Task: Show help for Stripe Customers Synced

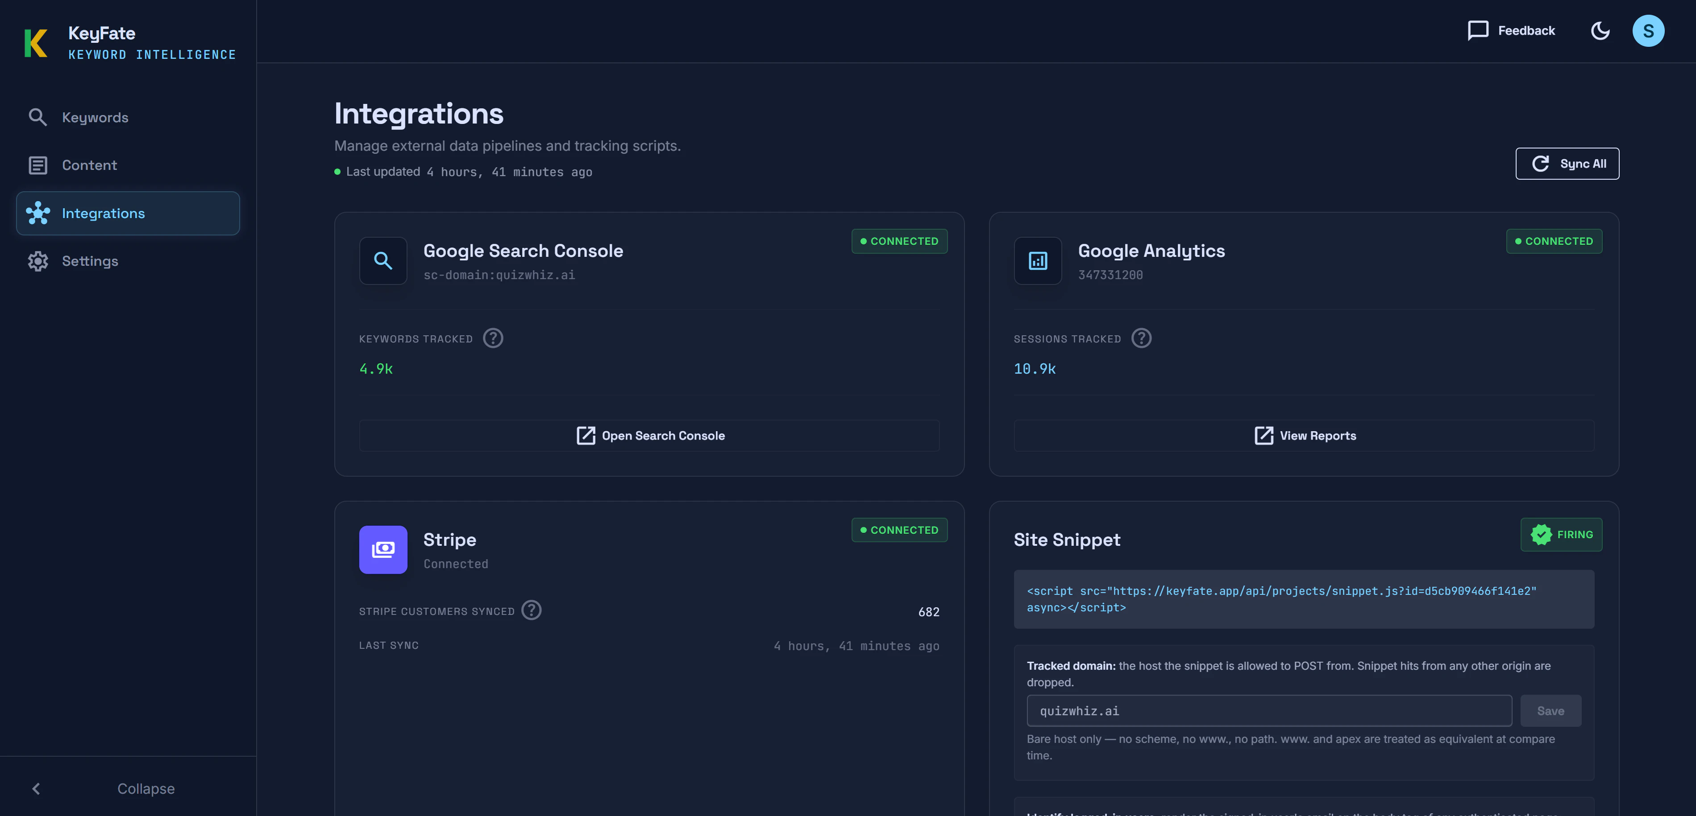Action: (531, 610)
